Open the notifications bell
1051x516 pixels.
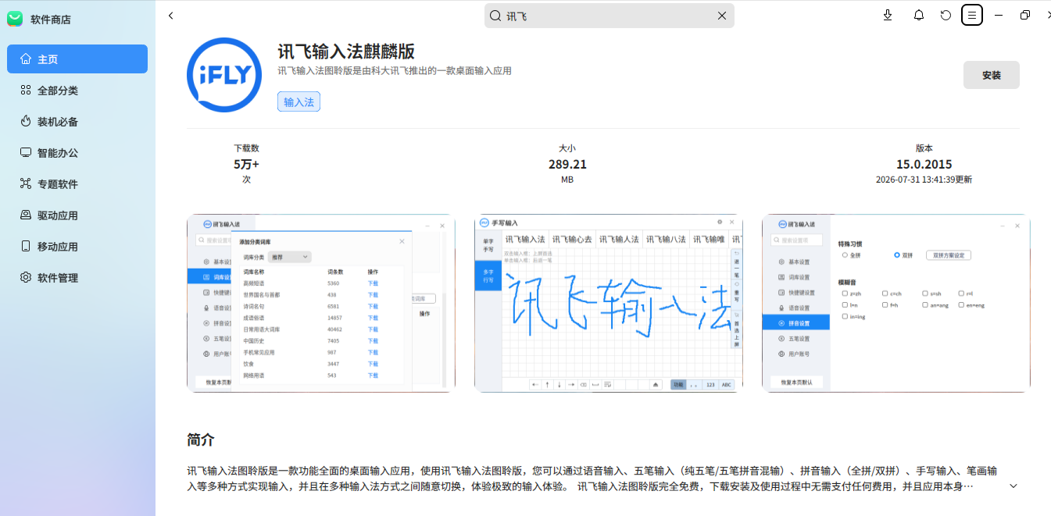[919, 16]
